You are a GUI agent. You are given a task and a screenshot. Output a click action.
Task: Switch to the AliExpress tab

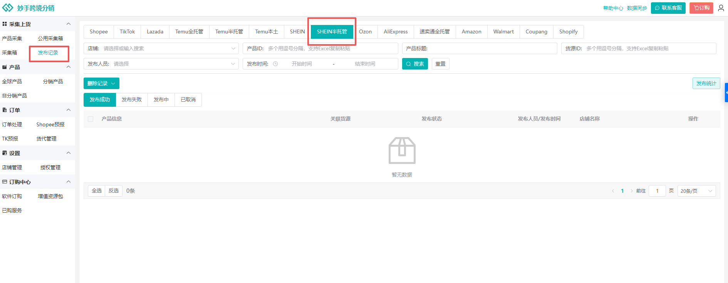(396, 31)
